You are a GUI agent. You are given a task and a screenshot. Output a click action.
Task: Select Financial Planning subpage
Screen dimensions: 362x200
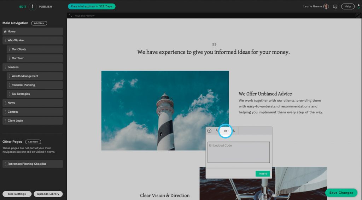click(x=35, y=85)
